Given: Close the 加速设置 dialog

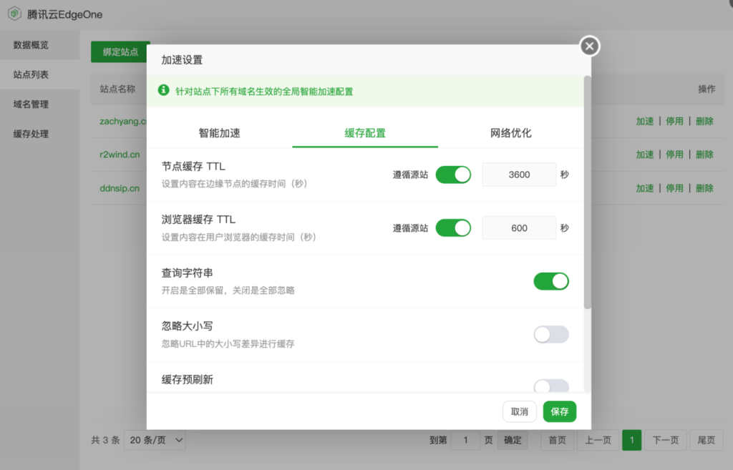Looking at the screenshot, I should [588, 46].
